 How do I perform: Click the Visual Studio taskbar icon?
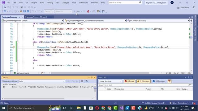(x=122, y=108)
